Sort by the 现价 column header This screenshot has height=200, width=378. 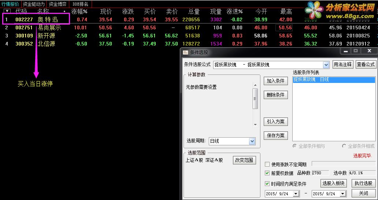point(106,11)
